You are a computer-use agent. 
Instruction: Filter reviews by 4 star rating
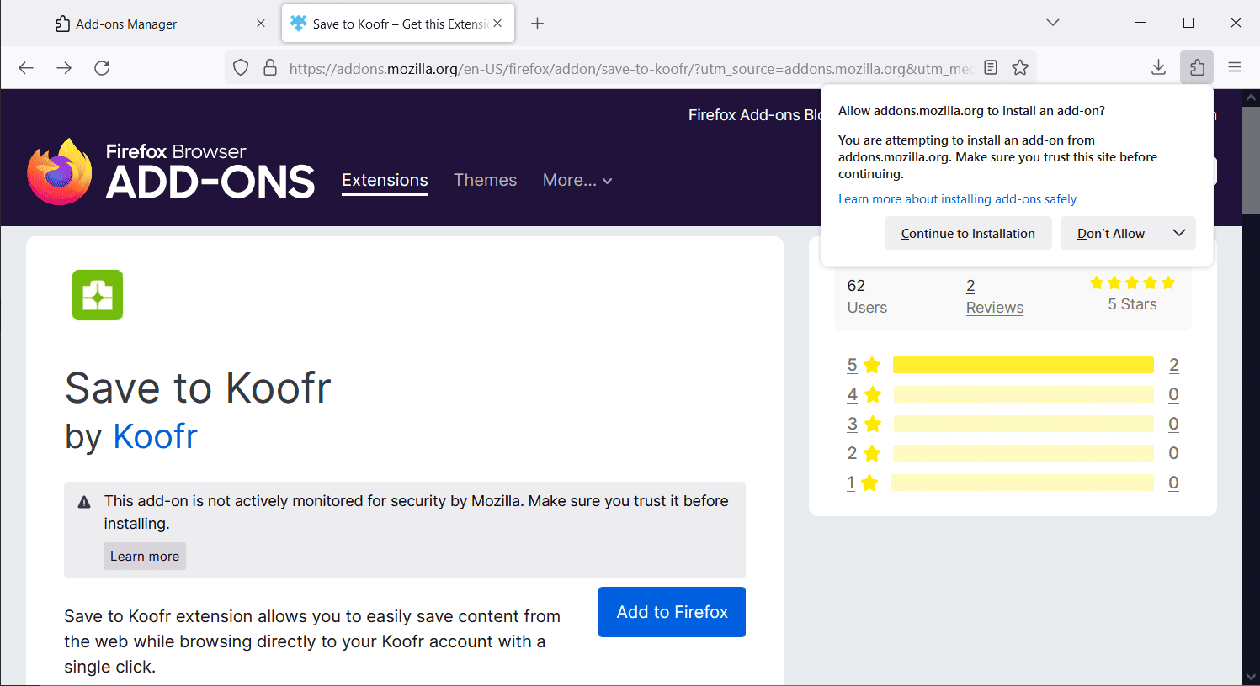(x=864, y=394)
